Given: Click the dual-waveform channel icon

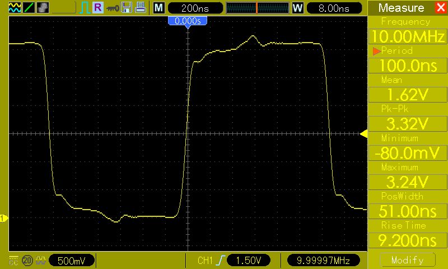Looking at the screenshot, I should (x=15, y=8).
